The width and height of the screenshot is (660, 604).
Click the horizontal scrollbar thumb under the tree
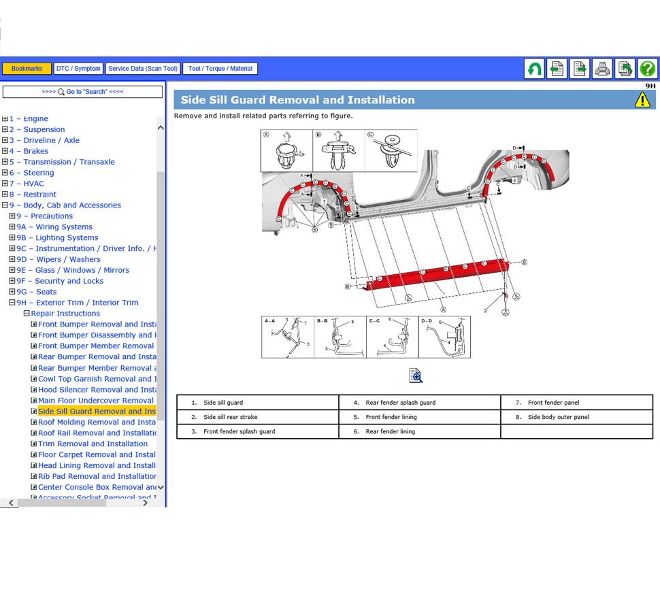[62, 503]
